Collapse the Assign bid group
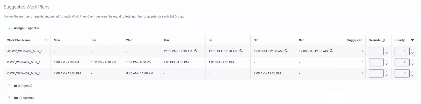This screenshot has width=421, height=104. tap(10, 29)
